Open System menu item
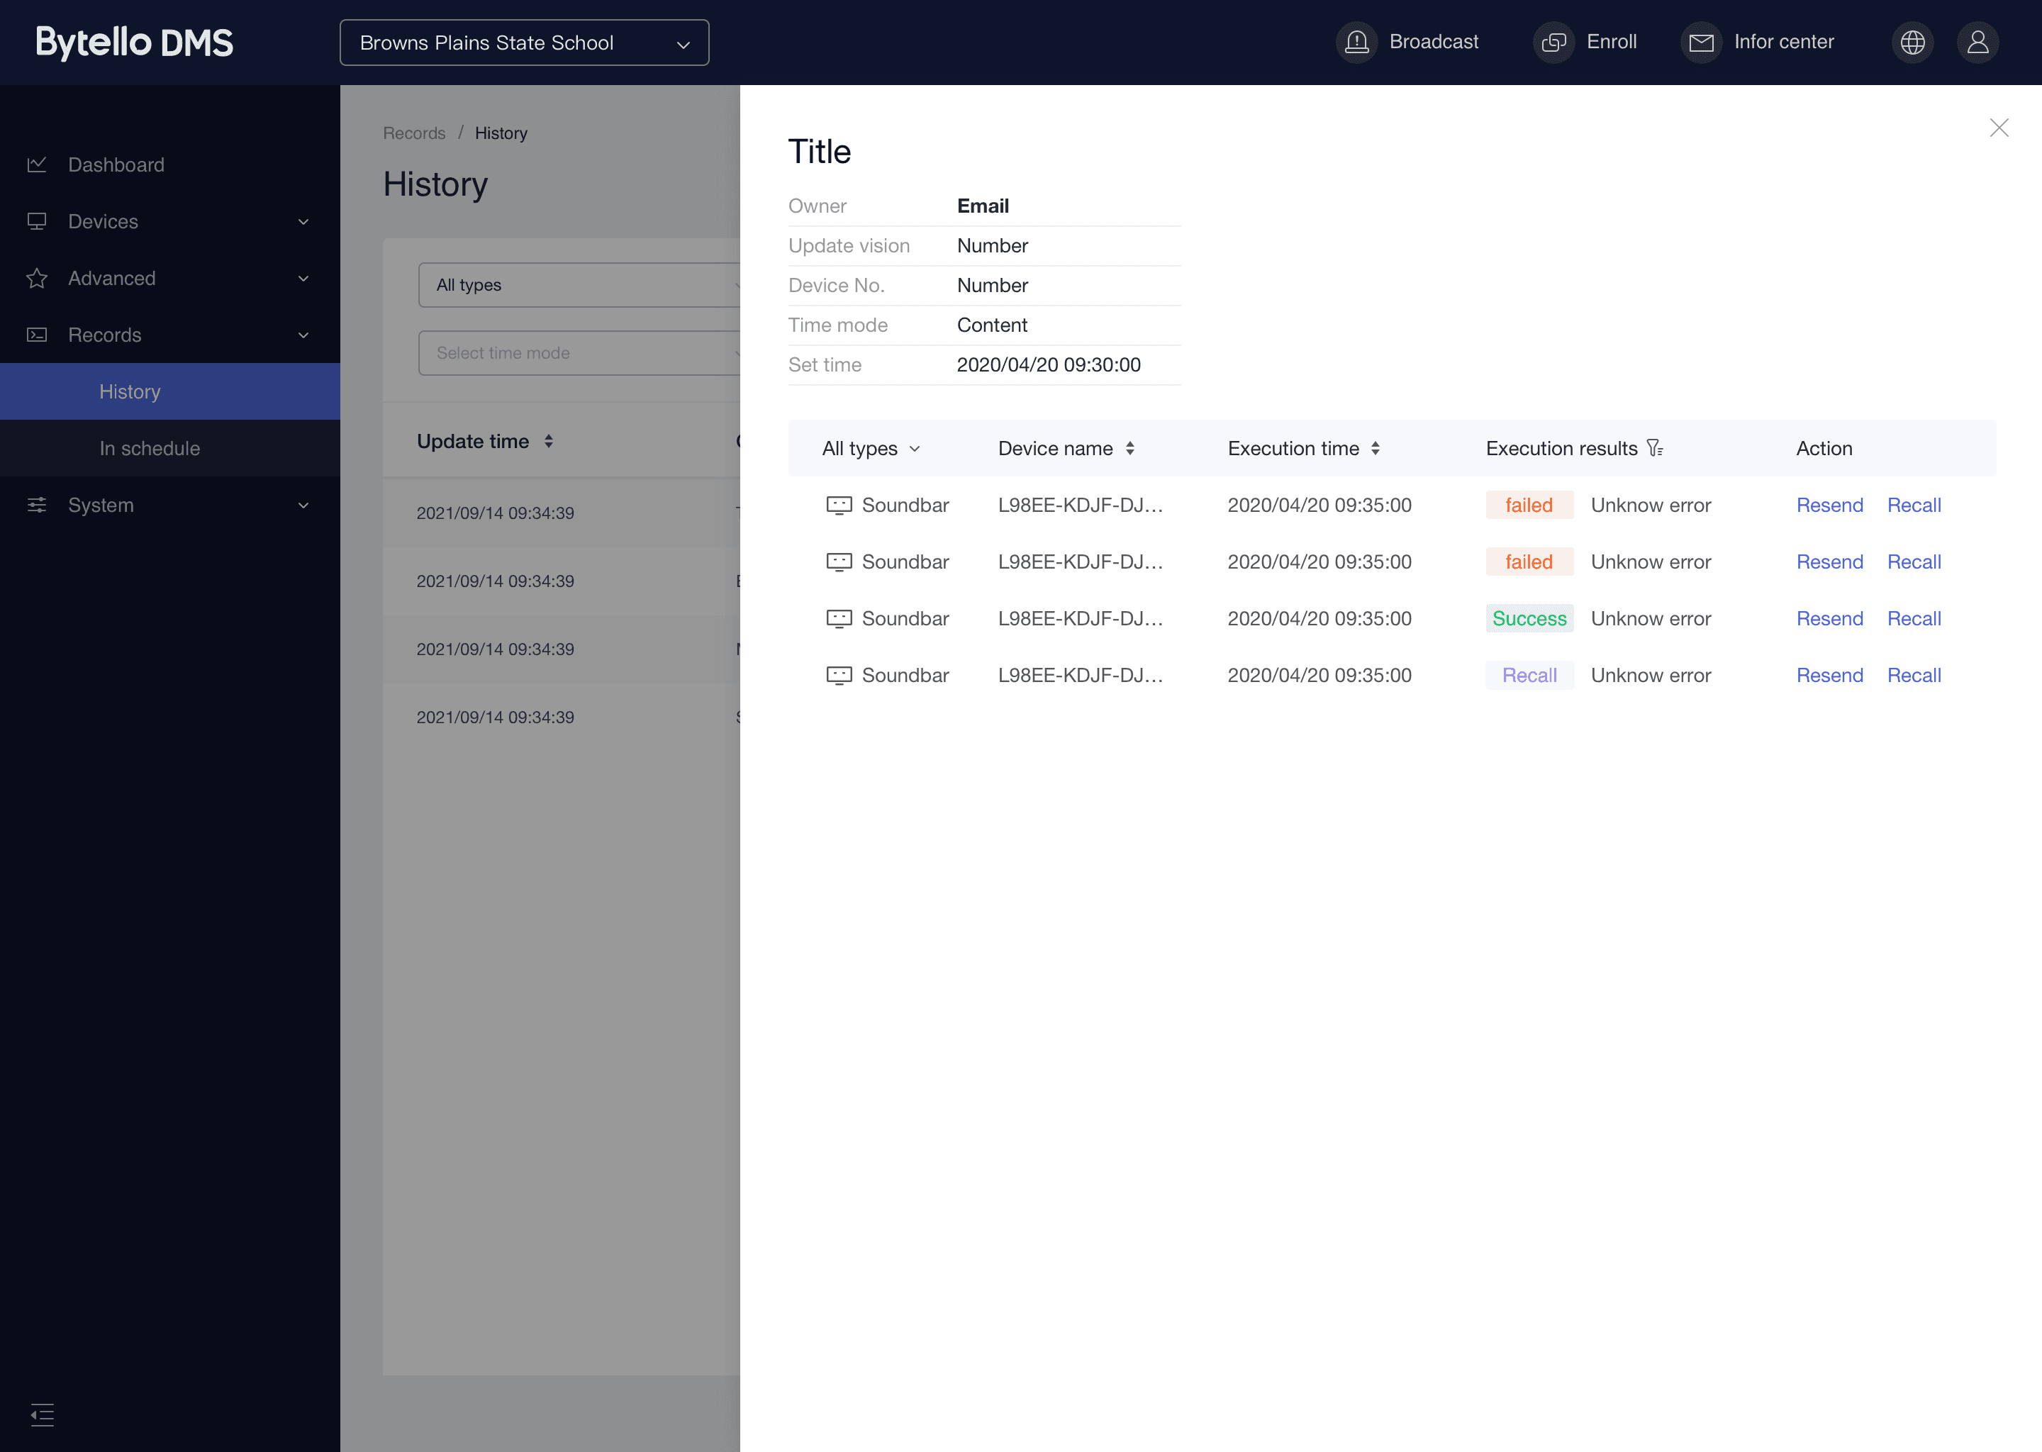 [x=101, y=506]
